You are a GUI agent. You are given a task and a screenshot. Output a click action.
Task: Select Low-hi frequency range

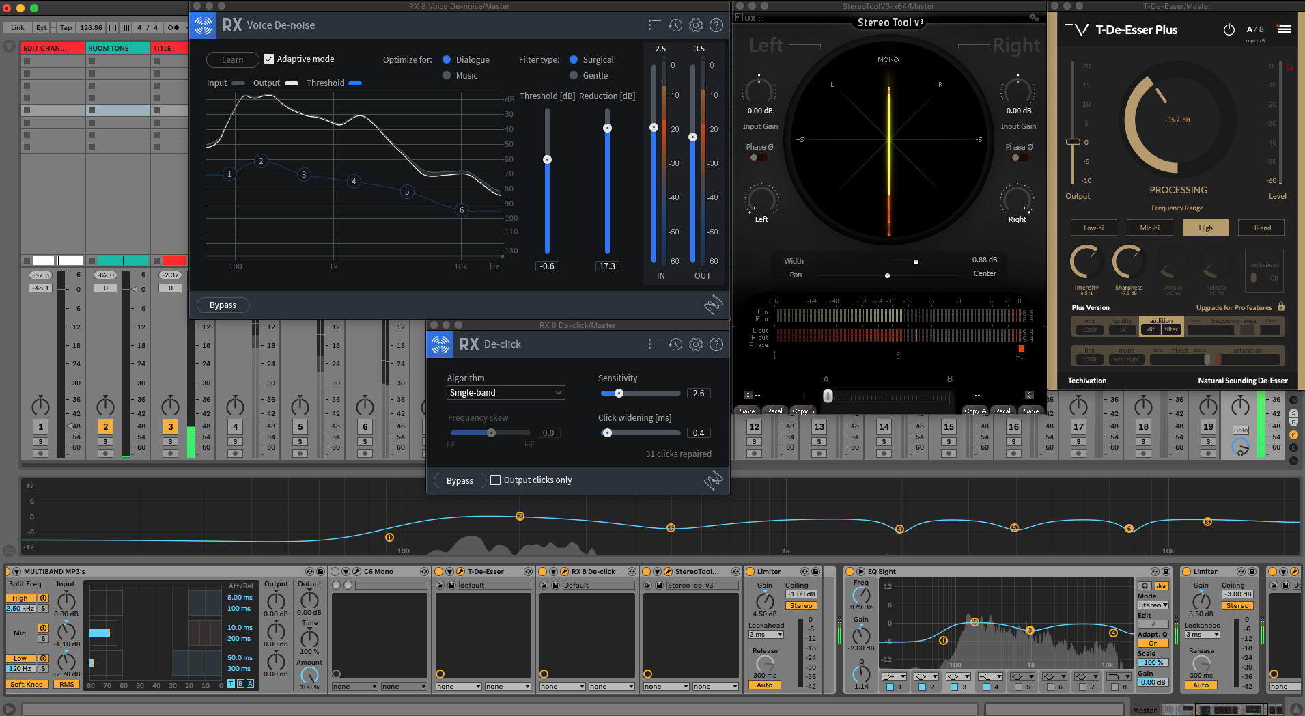tap(1093, 228)
